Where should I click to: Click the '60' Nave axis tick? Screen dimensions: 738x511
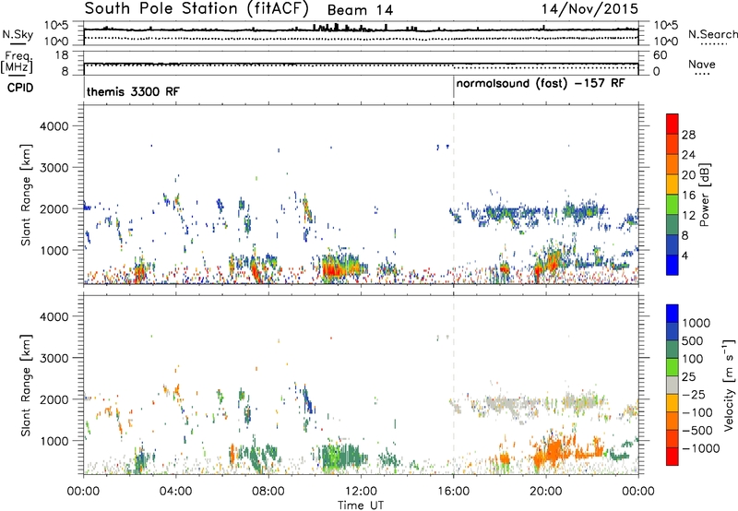660,55
